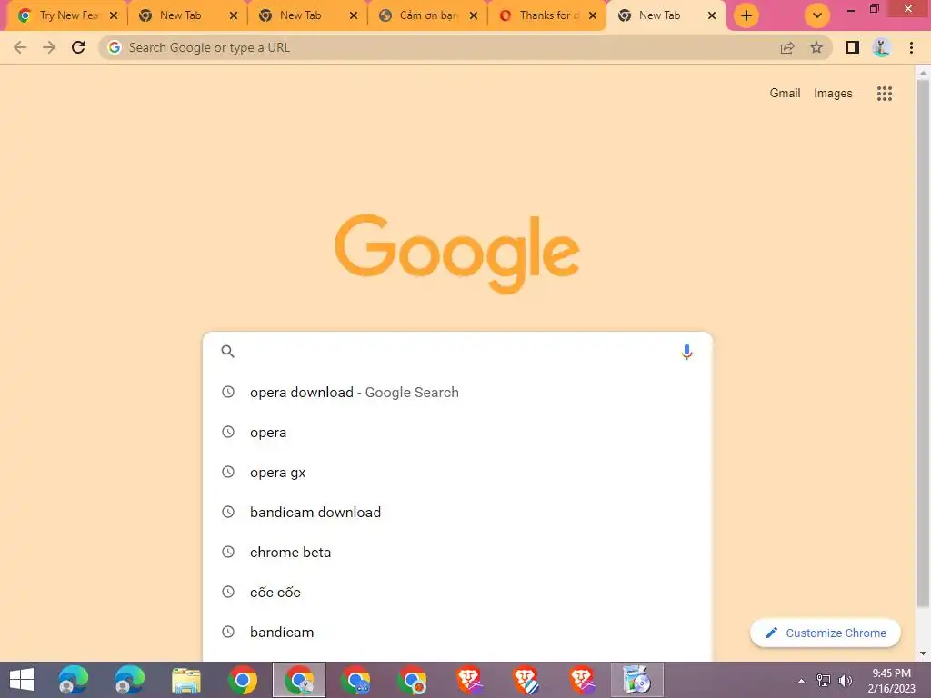This screenshot has height=698, width=931.
Task: Pick the "cốc cốc" suggestion
Action: 457,592
